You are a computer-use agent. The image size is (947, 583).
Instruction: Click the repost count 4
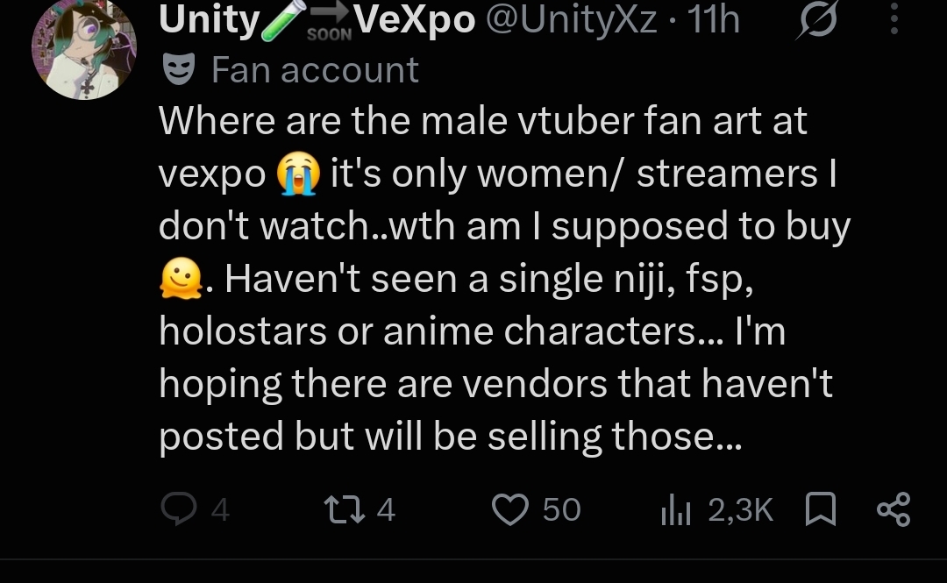coord(386,510)
